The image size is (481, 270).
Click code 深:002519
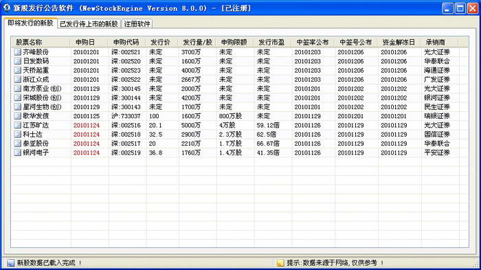coord(126,153)
